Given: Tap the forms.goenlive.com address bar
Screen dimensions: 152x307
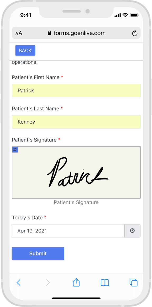Looking at the screenshot, I should [x=76, y=33].
